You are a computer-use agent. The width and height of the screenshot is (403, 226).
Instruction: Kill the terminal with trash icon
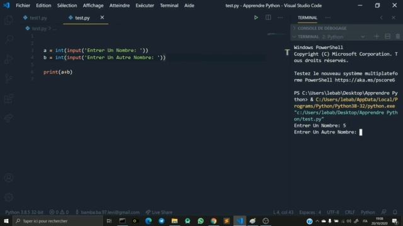pyautogui.click(x=397, y=36)
